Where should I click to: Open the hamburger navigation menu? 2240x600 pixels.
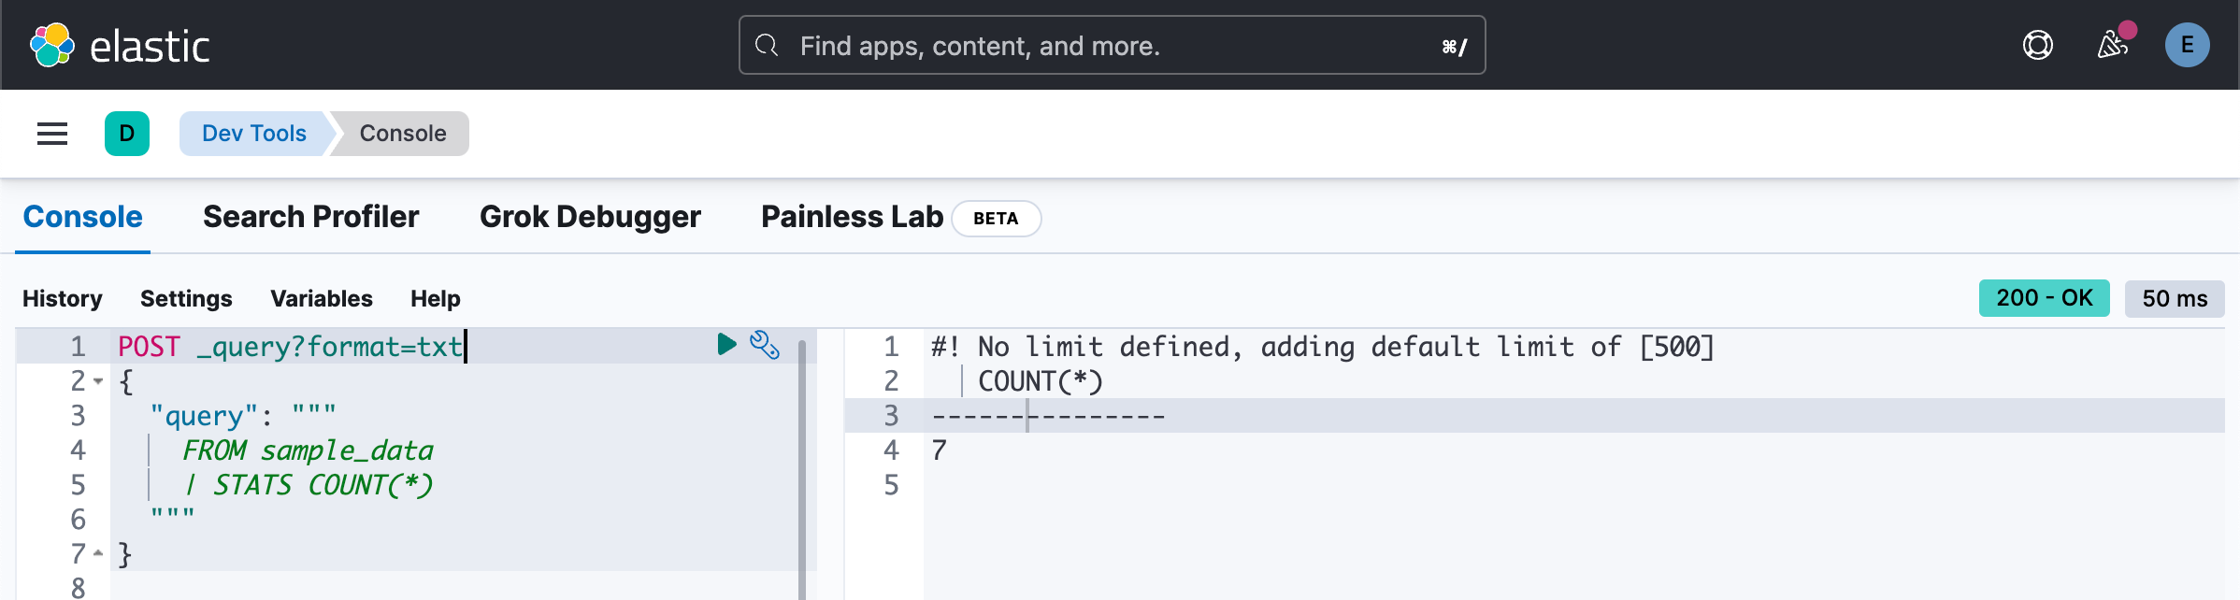click(52, 134)
